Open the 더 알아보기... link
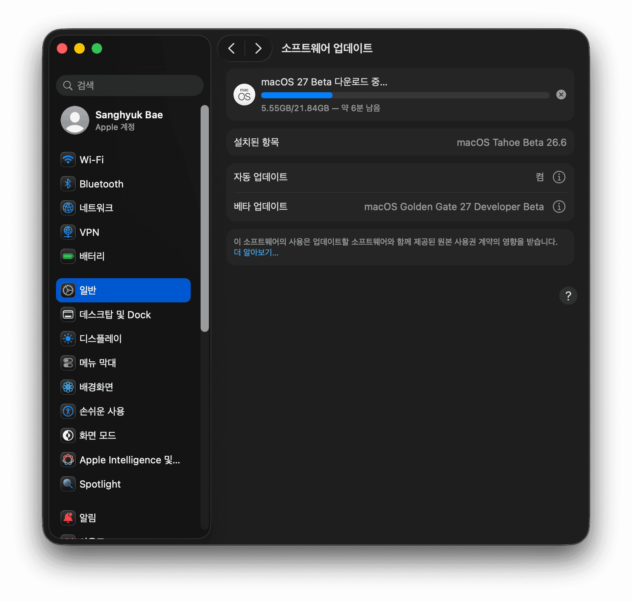The width and height of the screenshot is (632, 601). pos(256,252)
